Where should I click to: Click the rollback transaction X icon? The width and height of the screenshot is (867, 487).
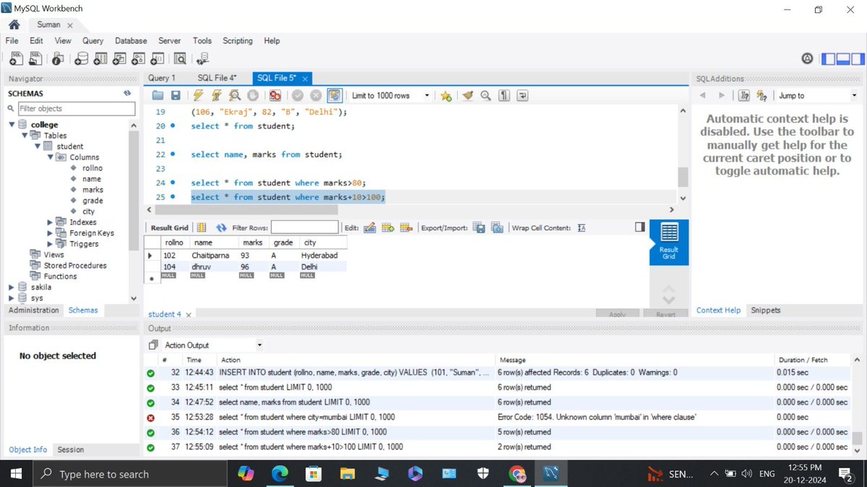pos(316,95)
